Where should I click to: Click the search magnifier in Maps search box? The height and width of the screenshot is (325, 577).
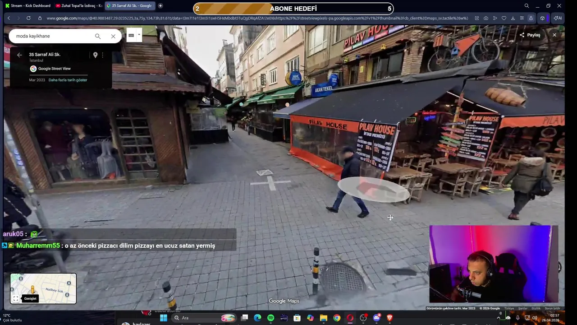[x=98, y=36]
